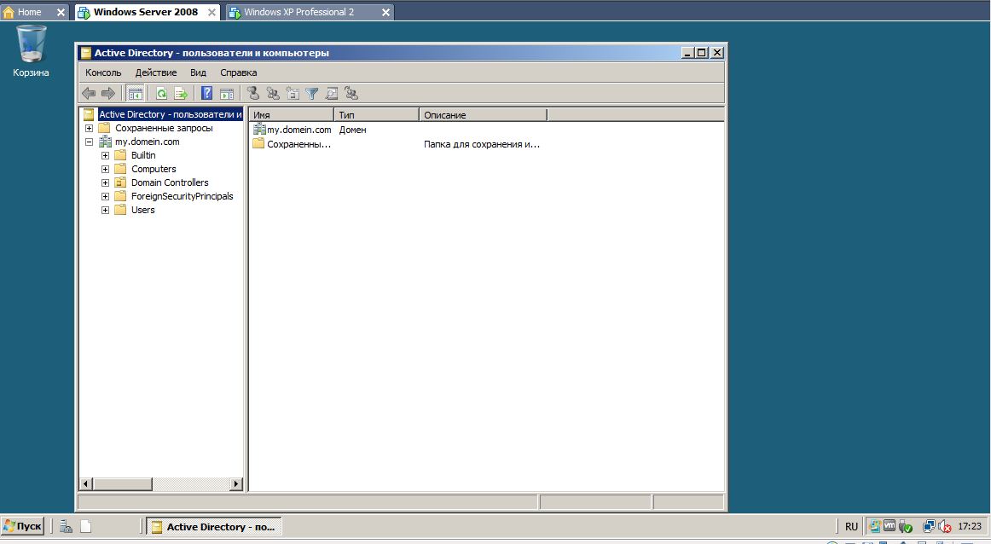This screenshot has height=544, width=991.
Task: Click the saved queries folder icon in list
Action: pos(258,143)
